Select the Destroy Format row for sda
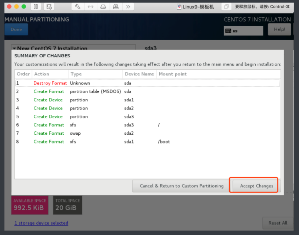Viewport: 299px width, 235px height. click(147, 83)
